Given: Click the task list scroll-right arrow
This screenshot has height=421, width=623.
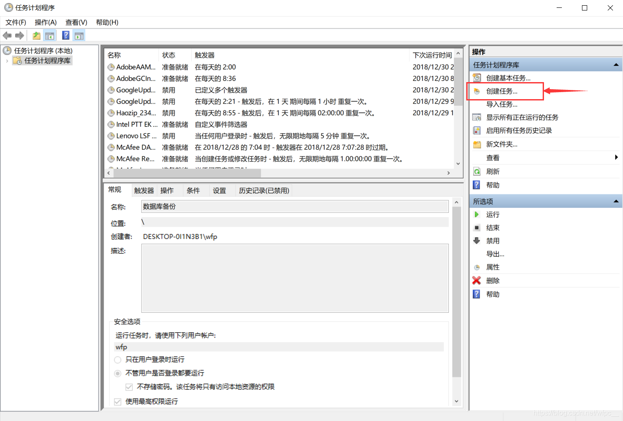Looking at the screenshot, I should 448,173.
